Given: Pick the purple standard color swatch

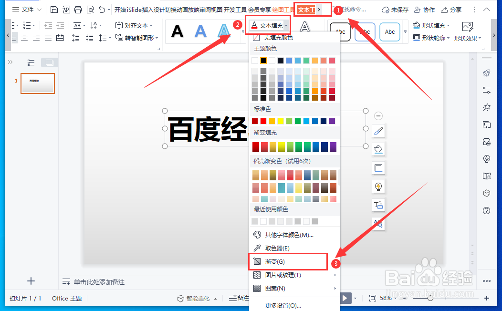Looking at the screenshot, I should coord(332,121).
